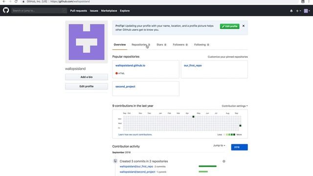The width and height of the screenshot is (313, 176).
Task: Select the 2018 year button
Action: (239, 147)
